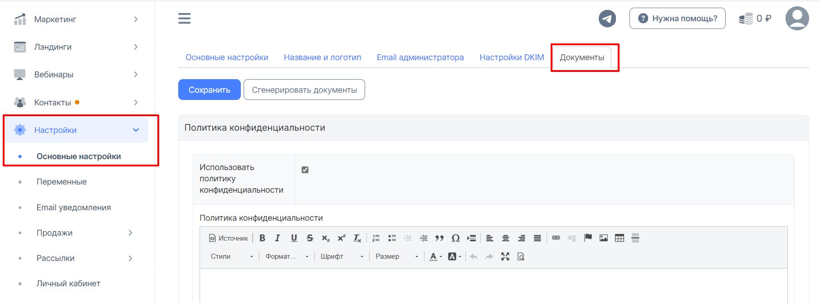Click the Источник source button
Viewport: 820px width, 303px height.
[x=229, y=238]
